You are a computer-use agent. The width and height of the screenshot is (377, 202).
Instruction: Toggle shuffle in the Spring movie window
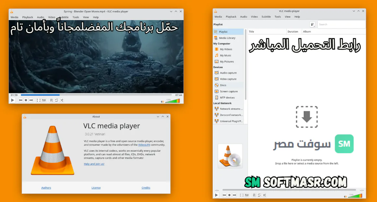coord(62,100)
